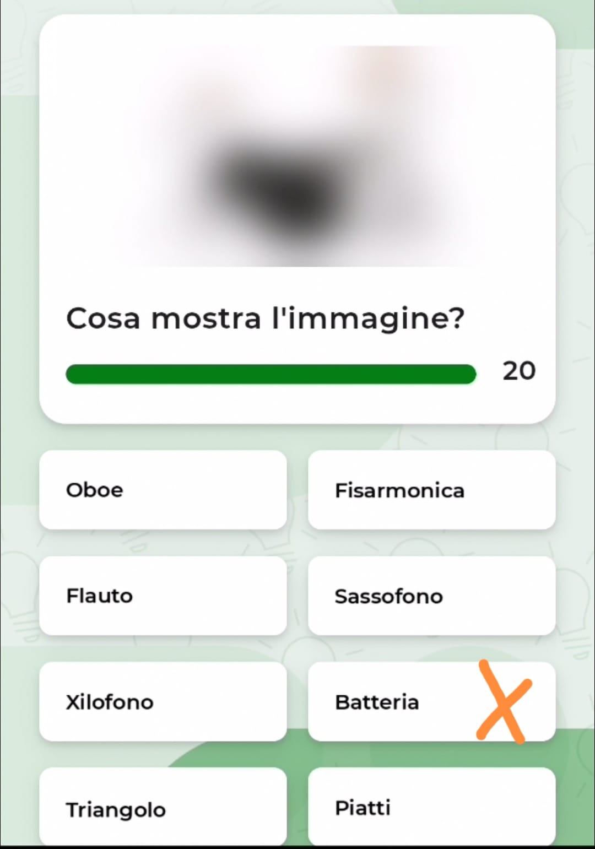Image resolution: width=595 pixels, height=849 pixels.
Task: Click the green countdown timer bar
Action: point(271,374)
